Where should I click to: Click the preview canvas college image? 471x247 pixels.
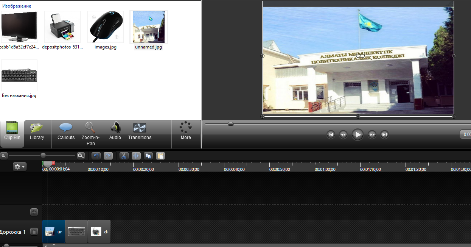pyautogui.click(x=358, y=61)
